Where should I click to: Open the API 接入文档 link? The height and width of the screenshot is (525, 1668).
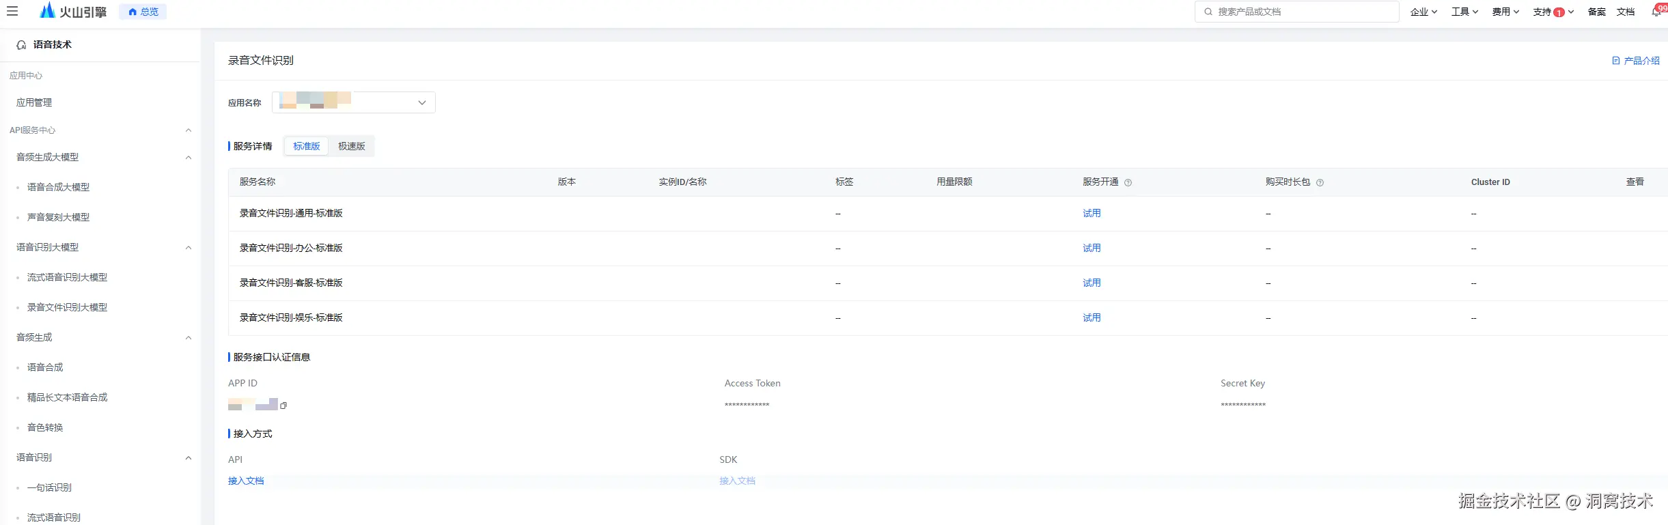[x=246, y=481]
